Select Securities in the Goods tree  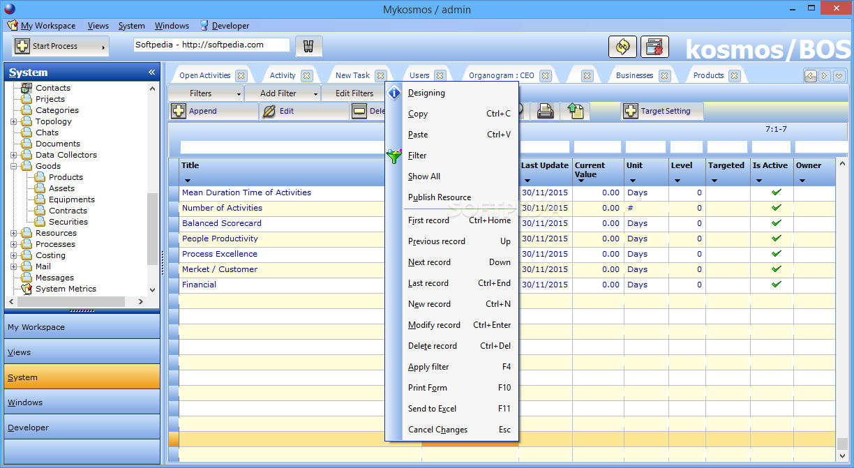[68, 222]
